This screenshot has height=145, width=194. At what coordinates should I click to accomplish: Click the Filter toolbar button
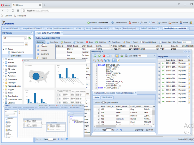126,42
